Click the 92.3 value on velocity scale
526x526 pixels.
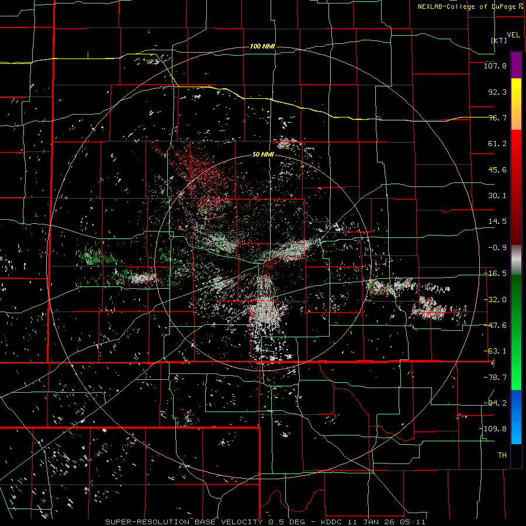point(497,92)
